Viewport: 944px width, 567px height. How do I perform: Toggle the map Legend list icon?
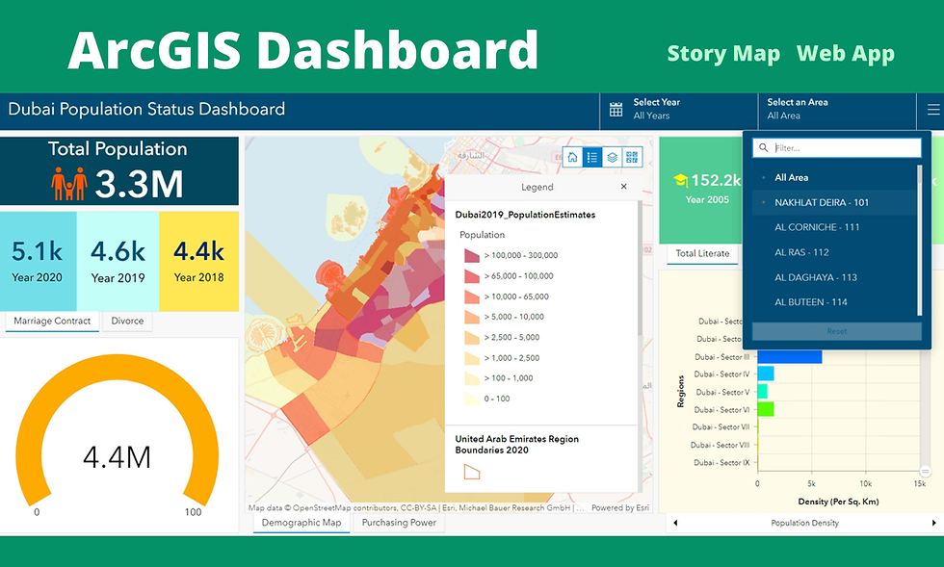click(x=592, y=157)
